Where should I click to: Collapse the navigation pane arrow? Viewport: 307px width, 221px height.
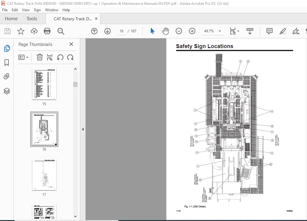83,129
